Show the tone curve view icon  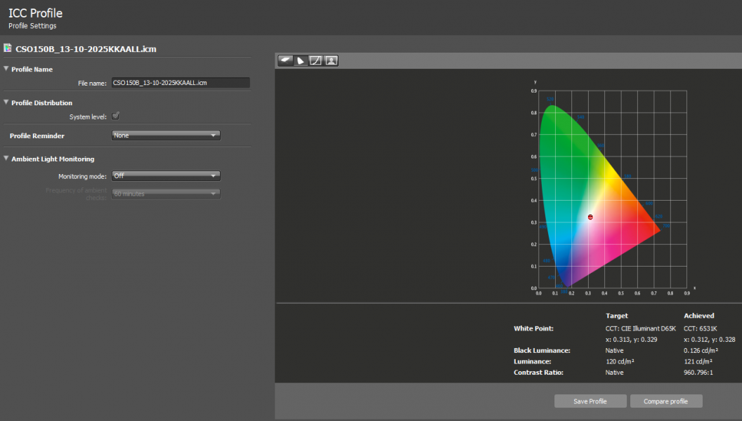(x=316, y=60)
